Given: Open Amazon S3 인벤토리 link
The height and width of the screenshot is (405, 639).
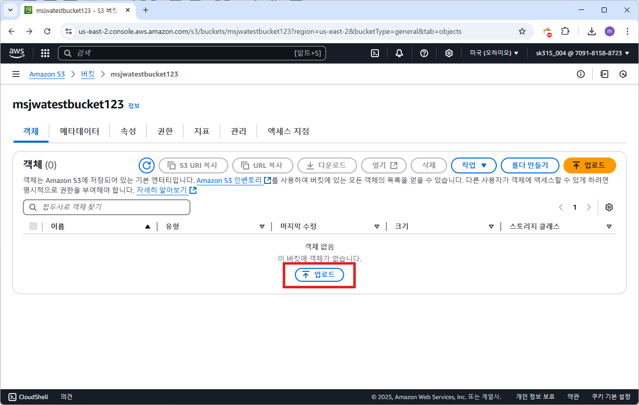Looking at the screenshot, I should coord(234,180).
